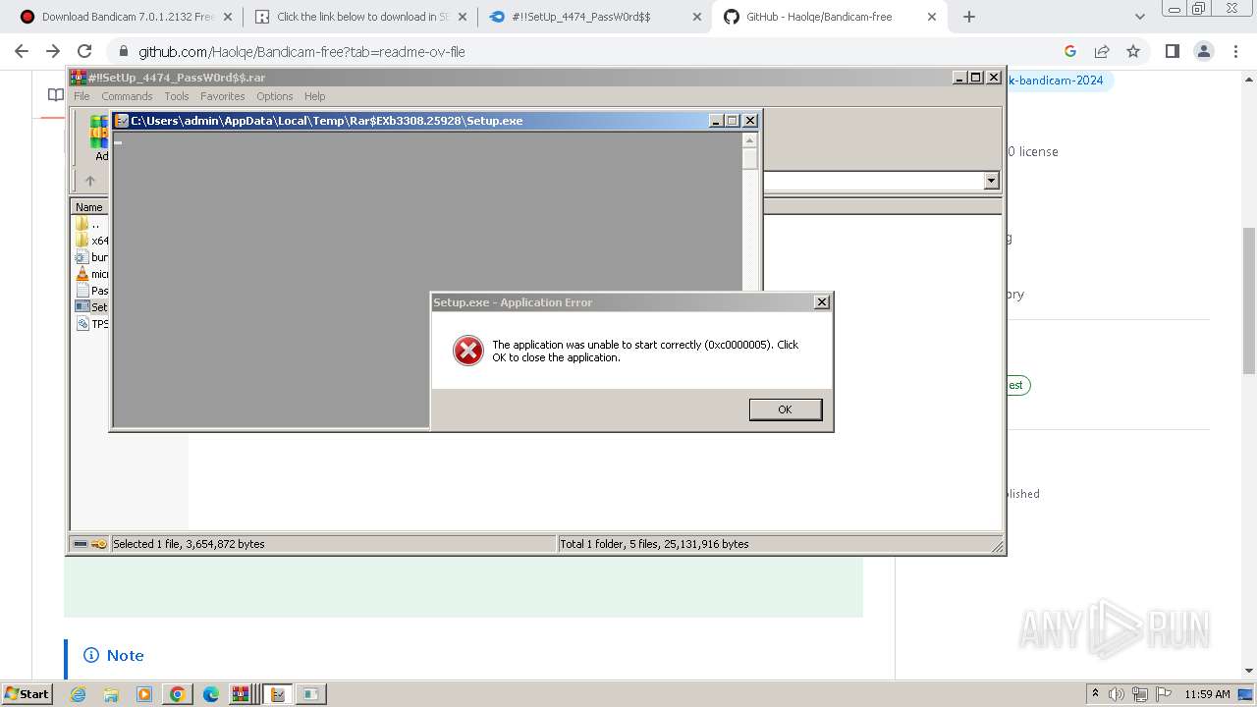Expand the WinRAR path dropdown arrow

pyautogui.click(x=991, y=181)
